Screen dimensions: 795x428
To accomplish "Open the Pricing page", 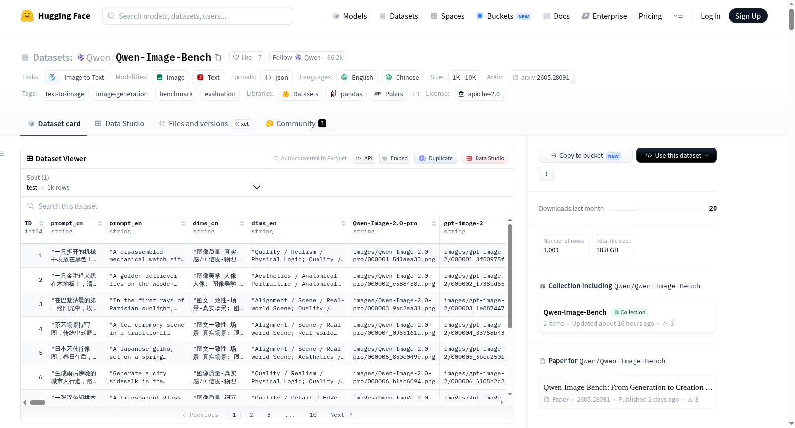I will point(650,16).
